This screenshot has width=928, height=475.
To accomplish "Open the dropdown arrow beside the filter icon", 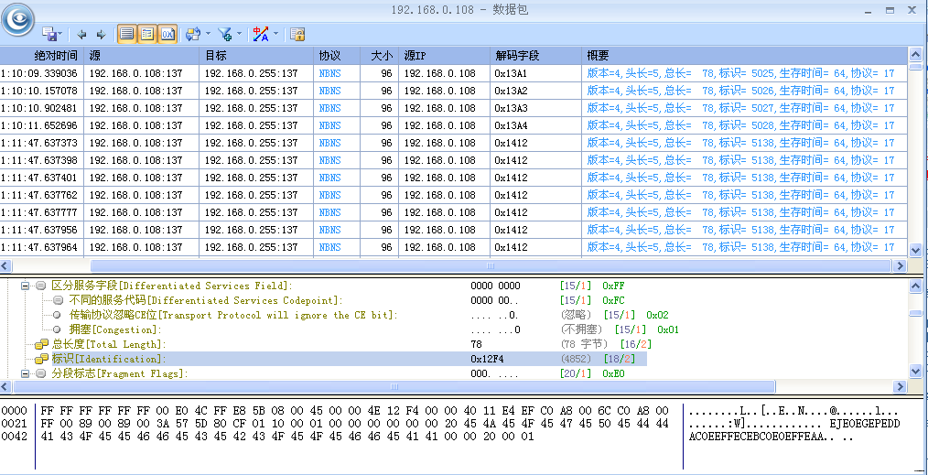I will (239, 34).
